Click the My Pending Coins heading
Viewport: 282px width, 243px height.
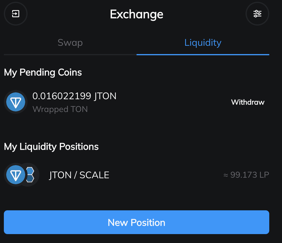pos(43,72)
